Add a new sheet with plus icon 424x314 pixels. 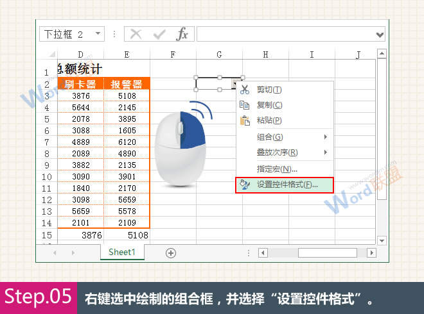click(171, 253)
